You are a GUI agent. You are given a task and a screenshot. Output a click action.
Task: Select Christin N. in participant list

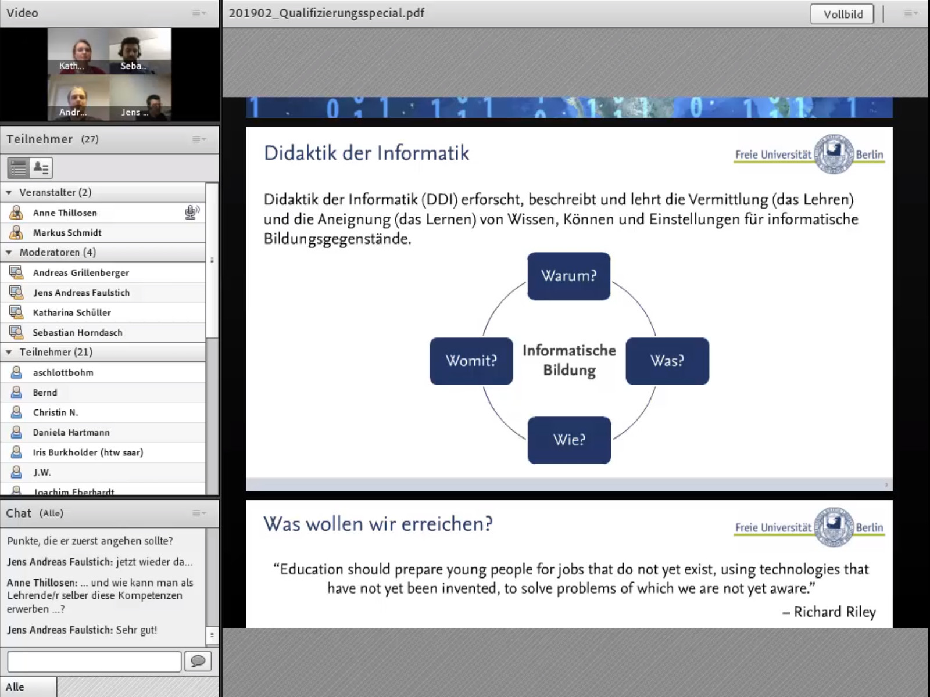pyautogui.click(x=103, y=412)
